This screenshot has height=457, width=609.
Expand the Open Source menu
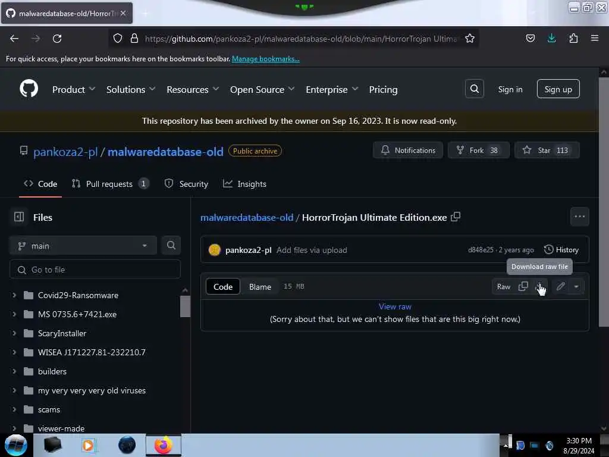(262, 89)
